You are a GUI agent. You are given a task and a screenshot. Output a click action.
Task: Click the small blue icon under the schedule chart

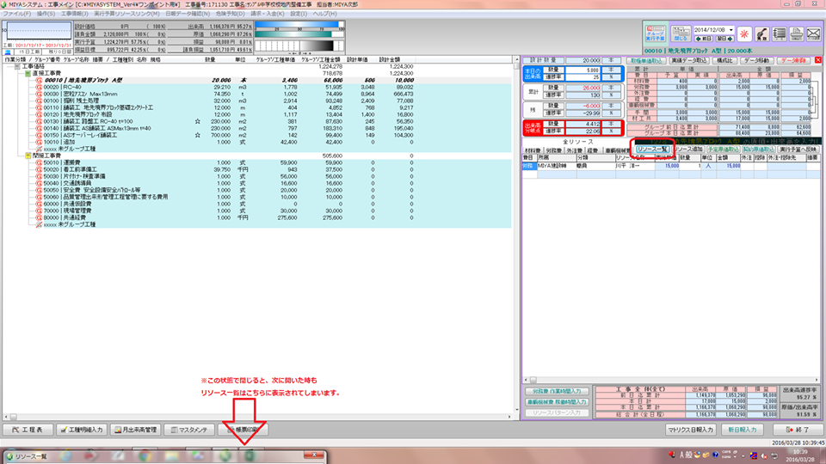pos(8,52)
